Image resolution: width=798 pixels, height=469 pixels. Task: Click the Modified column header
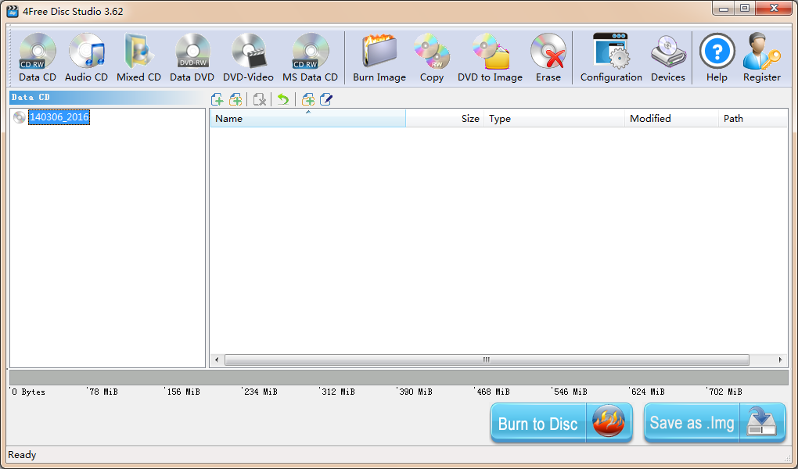tap(671, 119)
